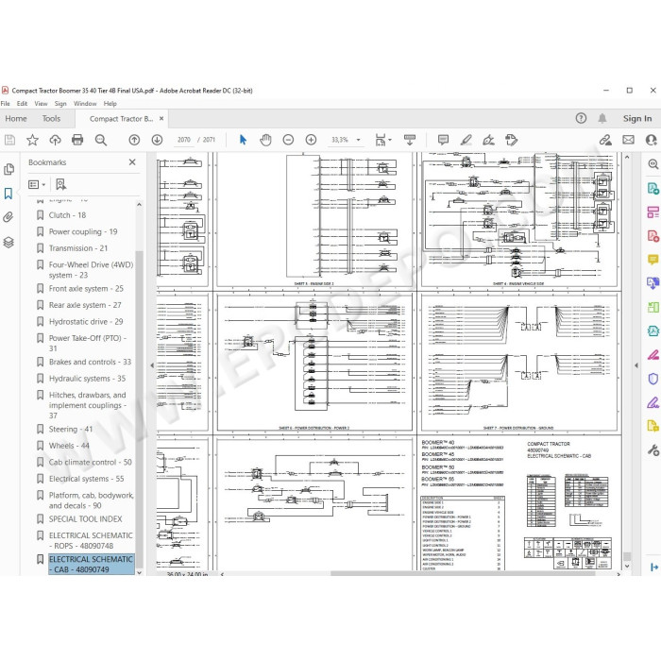Choose the Selection arrow tool

click(x=243, y=140)
